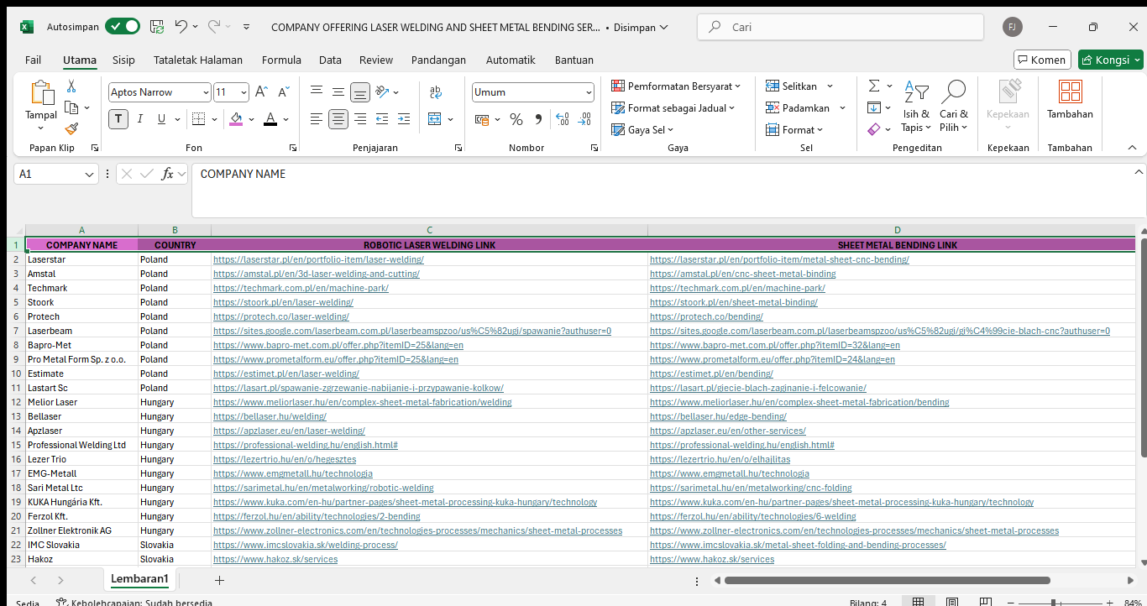Toggle Wrap Text
Image resolution: width=1147 pixels, height=606 pixels.
(x=436, y=92)
